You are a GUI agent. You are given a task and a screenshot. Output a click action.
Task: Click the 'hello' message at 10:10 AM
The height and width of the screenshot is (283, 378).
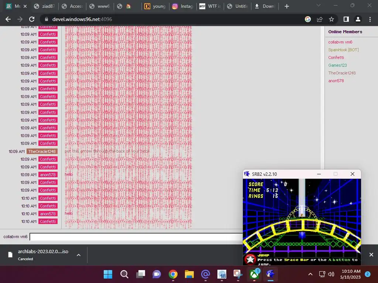69,213
